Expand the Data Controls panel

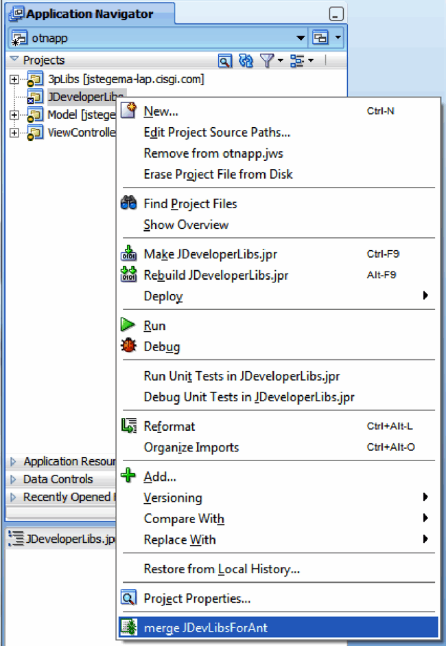13,479
